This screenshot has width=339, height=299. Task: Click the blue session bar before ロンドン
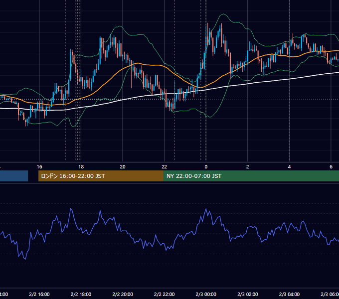pos(14,176)
